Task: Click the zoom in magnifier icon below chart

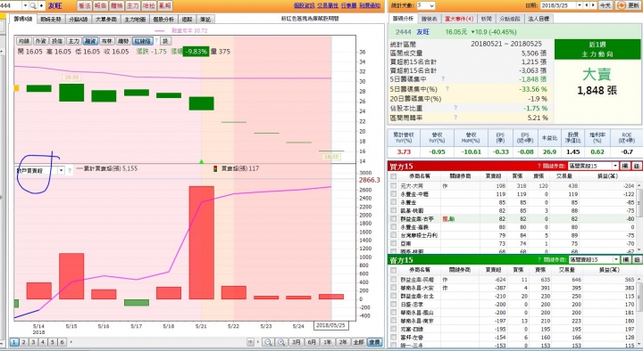Action: (281, 342)
